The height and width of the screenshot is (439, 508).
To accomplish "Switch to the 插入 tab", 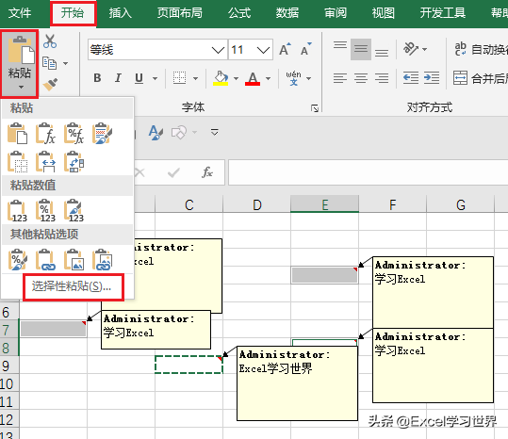I will pyautogui.click(x=121, y=13).
